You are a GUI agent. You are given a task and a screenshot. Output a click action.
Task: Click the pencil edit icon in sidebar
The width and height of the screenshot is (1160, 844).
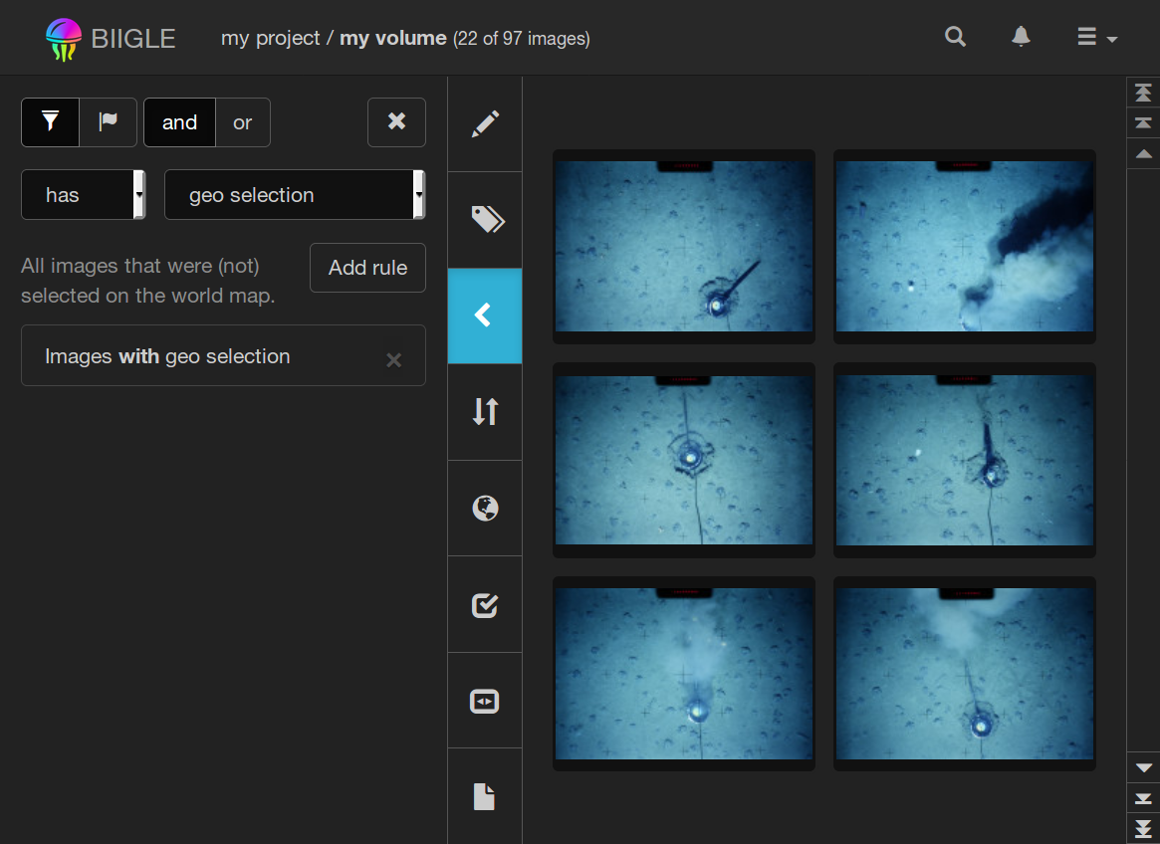485,124
